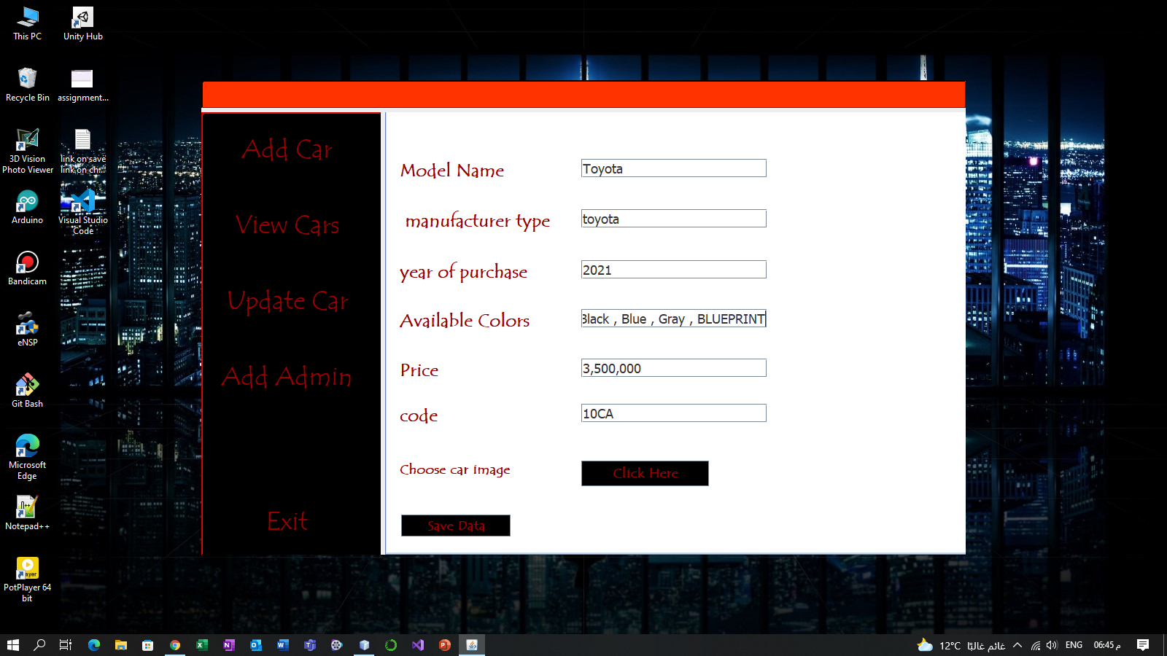Open the Add Car section
Viewport: 1167px width, 656px height.
tap(287, 149)
